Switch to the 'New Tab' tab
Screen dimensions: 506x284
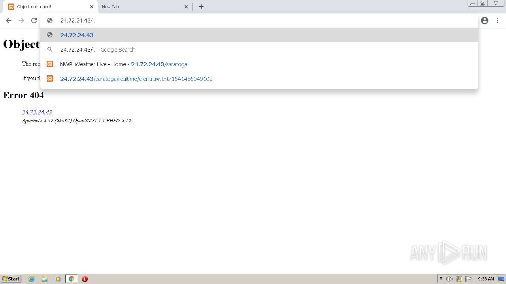tap(144, 7)
